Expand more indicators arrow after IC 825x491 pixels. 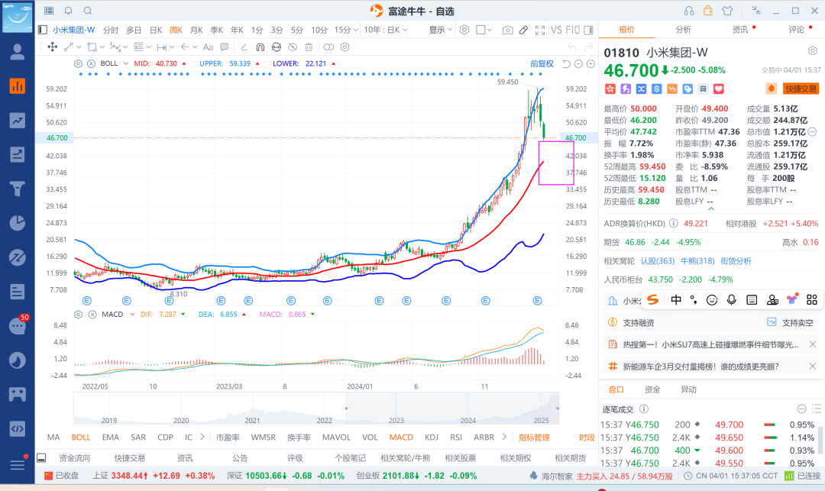pos(202,437)
